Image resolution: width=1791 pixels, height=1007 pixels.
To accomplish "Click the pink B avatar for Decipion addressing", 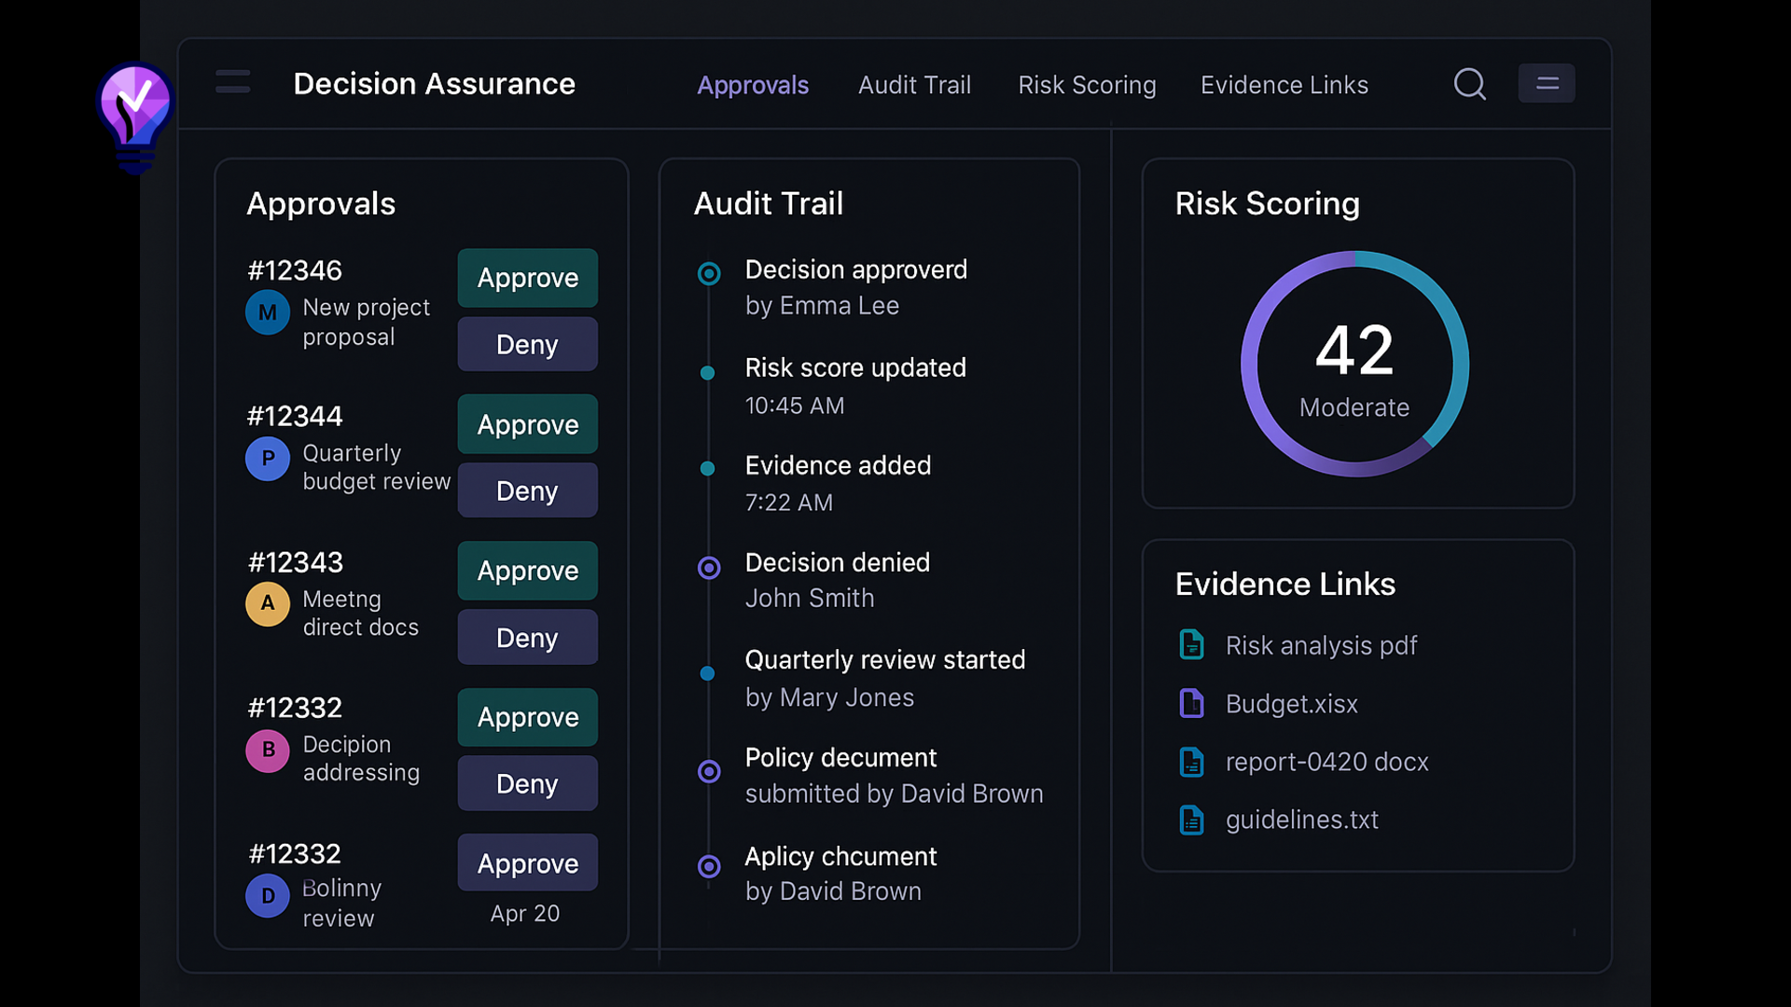I will (267, 750).
